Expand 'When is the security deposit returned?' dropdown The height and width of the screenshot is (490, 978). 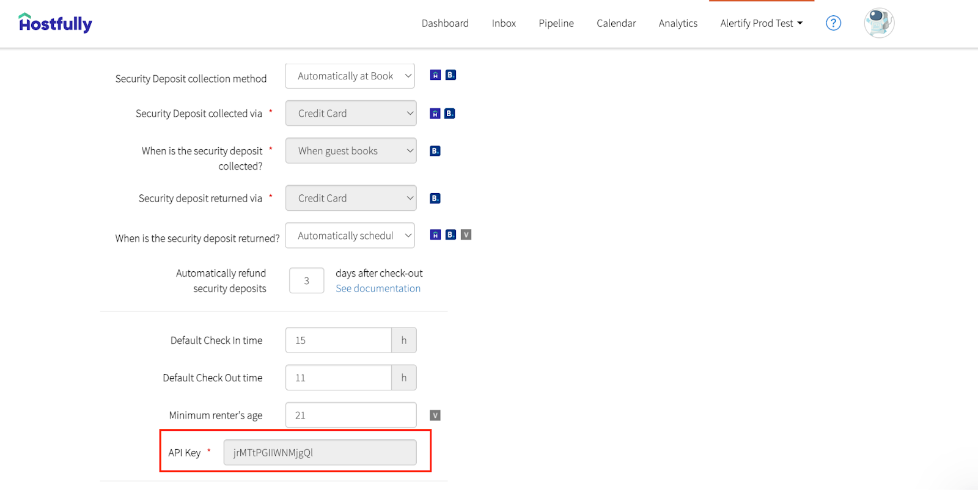pos(350,236)
